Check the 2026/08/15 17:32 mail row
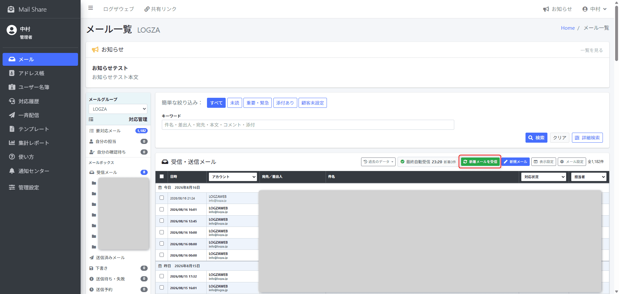The height and width of the screenshot is (294, 619). [x=162, y=276]
